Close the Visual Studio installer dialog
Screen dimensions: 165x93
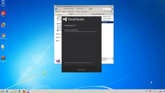click(100, 18)
